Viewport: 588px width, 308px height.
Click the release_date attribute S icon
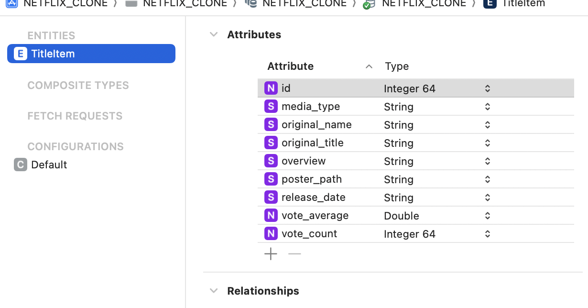(271, 197)
